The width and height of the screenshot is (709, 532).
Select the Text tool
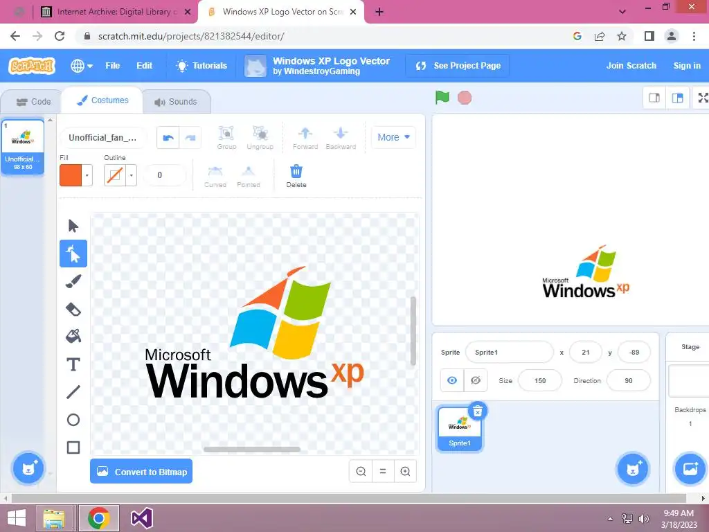click(x=73, y=364)
